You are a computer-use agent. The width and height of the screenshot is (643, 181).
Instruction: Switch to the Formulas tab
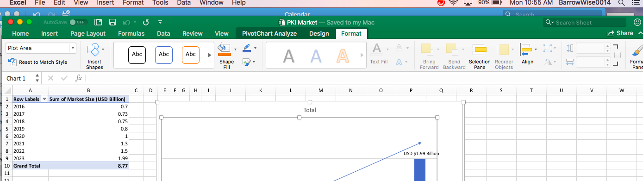coord(131,33)
